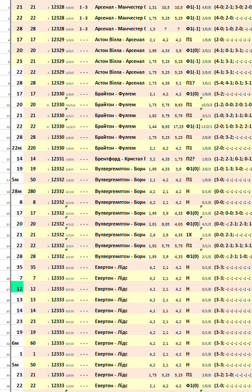252x392 pixels.
Task: Select the cell containing 60
Action: [32, 343]
